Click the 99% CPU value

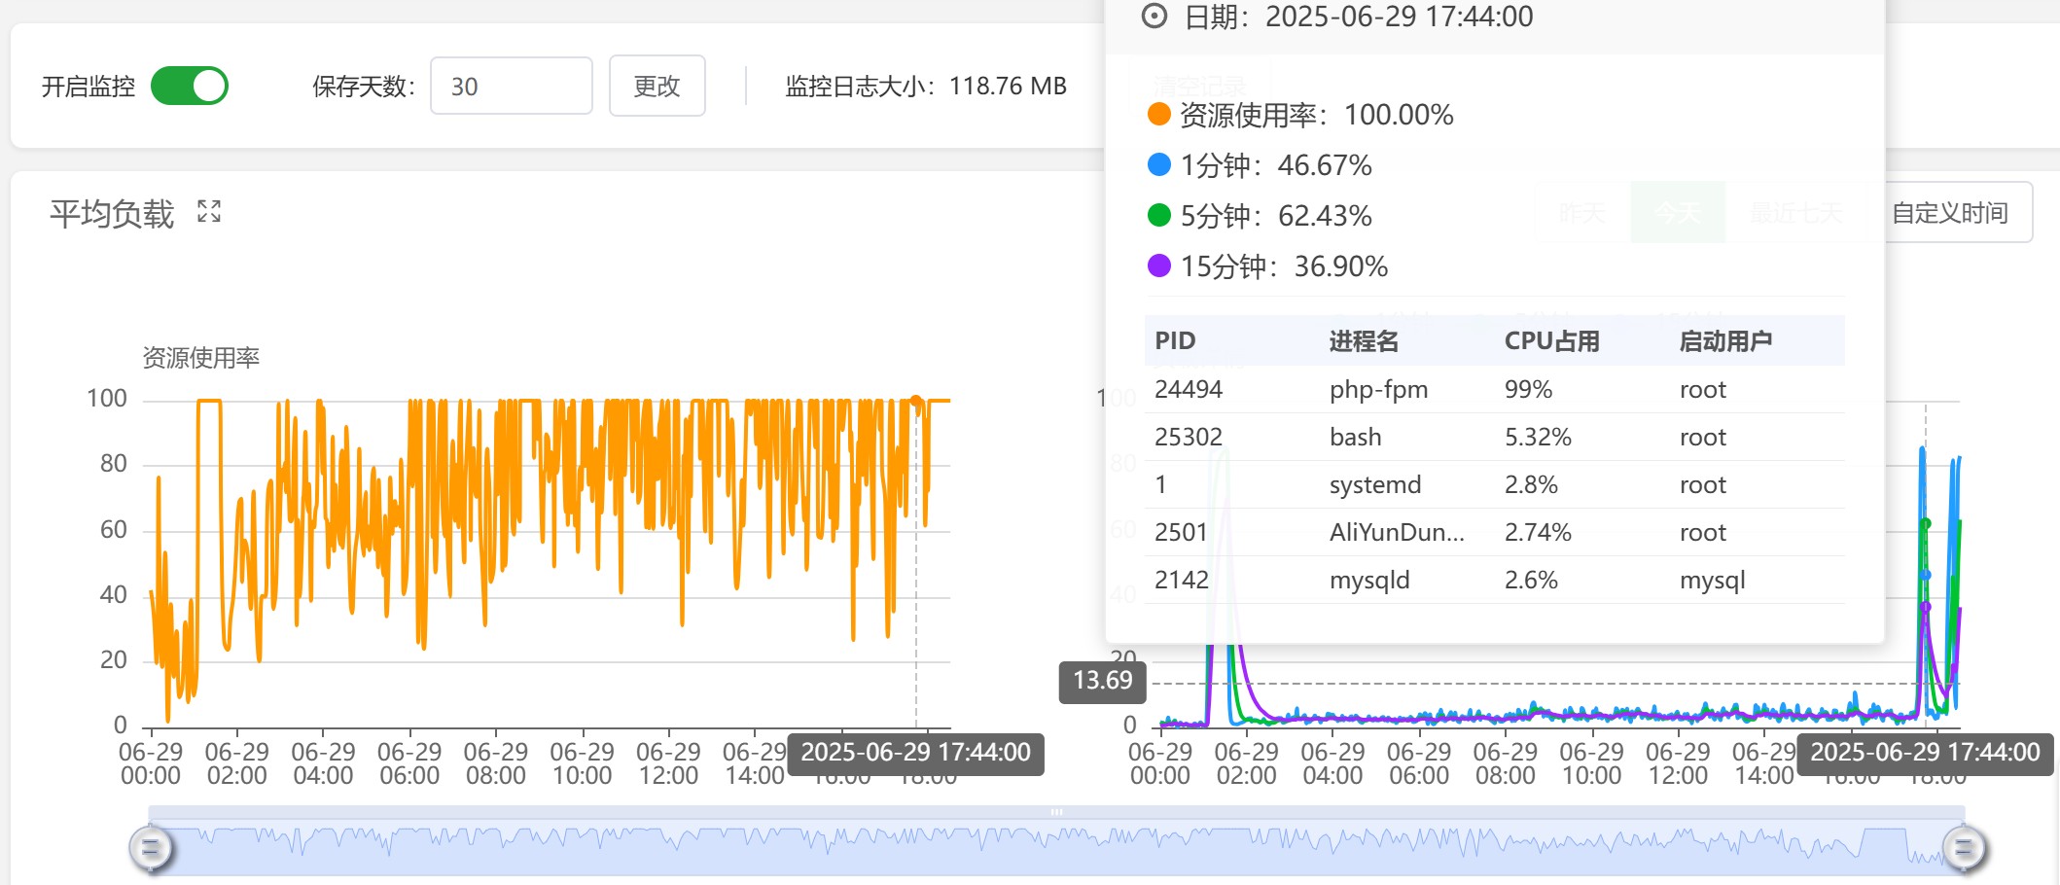click(x=1528, y=389)
